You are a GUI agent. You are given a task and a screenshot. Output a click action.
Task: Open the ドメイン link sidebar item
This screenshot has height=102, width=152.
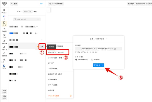(x=4, y=48)
